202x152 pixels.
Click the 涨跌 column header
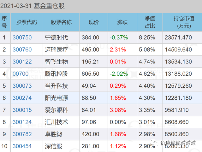(122, 22)
